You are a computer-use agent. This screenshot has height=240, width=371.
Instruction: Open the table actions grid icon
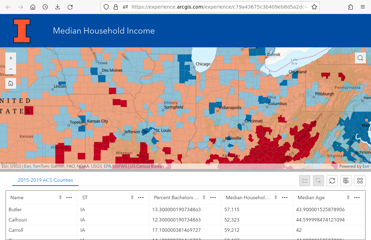(360, 181)
